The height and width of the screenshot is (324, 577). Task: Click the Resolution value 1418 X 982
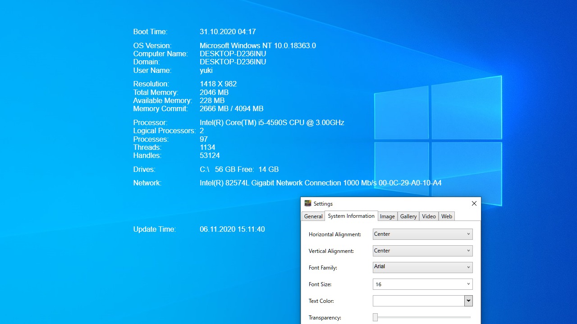pos(218,84)
